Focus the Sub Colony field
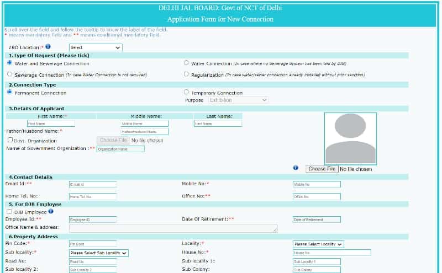This screenshot has height=273, width=442. pyautogui.click(x=317, y=270)
